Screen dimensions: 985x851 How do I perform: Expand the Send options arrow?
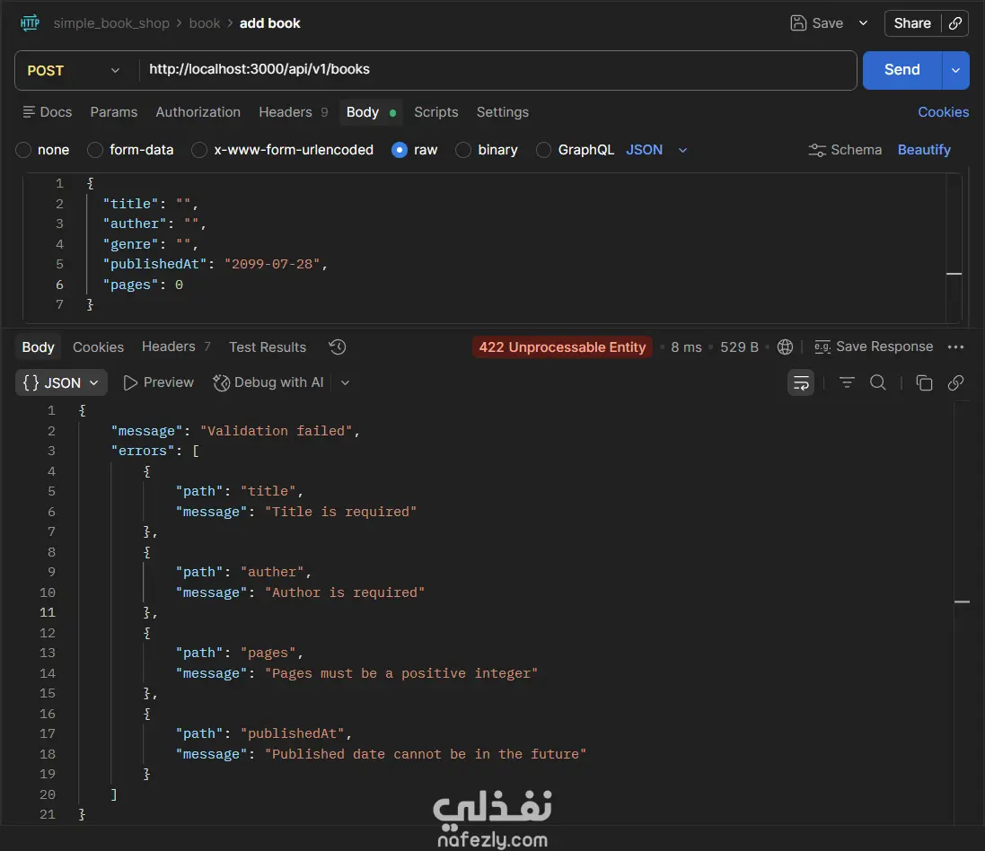(x=955, y=70)
